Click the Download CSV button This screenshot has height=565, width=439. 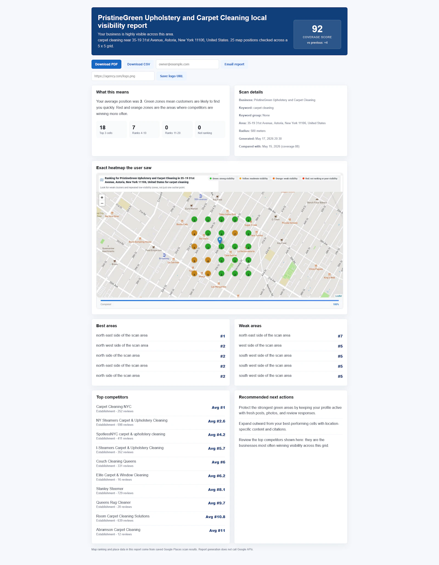pyautogui.click(x=139, y=64)
